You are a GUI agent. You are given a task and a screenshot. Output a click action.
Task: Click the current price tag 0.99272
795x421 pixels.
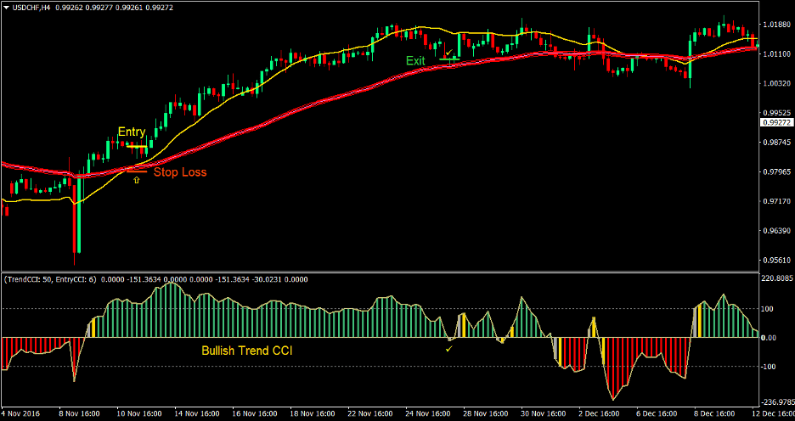tap(776, 122)
